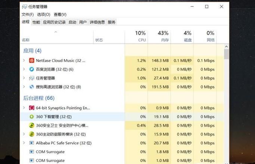
Task: Click the 0.9 MB memory cell
Action: [159, 108]
